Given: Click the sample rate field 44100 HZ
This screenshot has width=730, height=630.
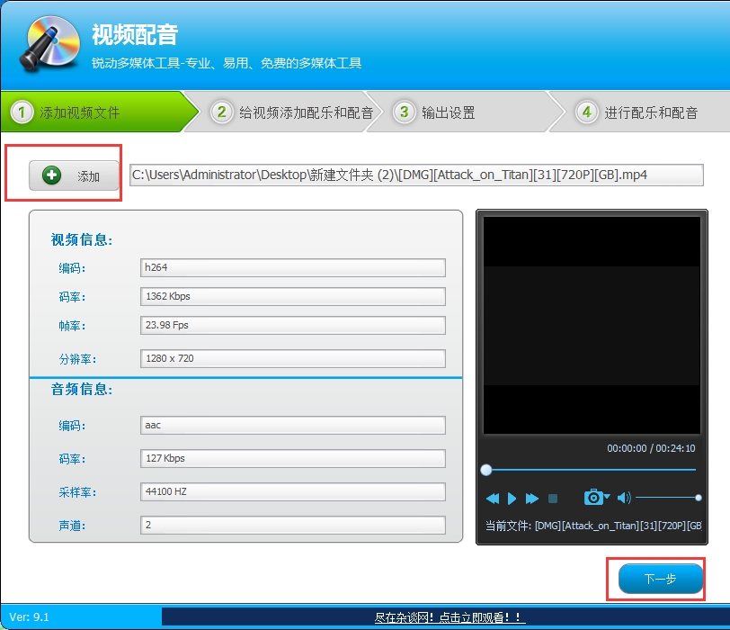Looking at the screenshot, I should tap(293, 491).
